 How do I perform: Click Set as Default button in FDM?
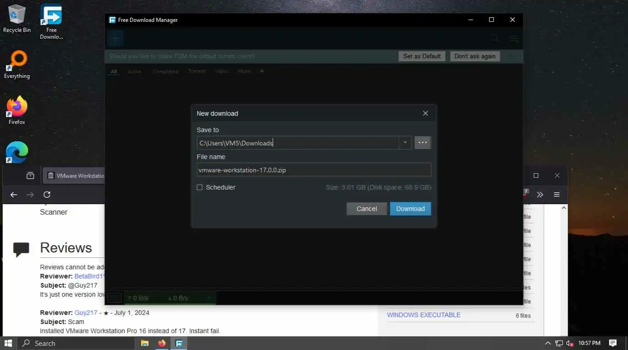[422, 56]
